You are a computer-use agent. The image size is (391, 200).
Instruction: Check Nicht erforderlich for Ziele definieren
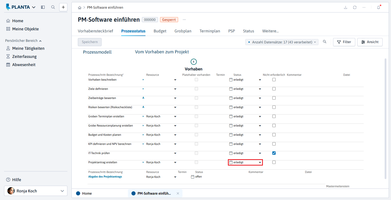click(x=274, y=89)
